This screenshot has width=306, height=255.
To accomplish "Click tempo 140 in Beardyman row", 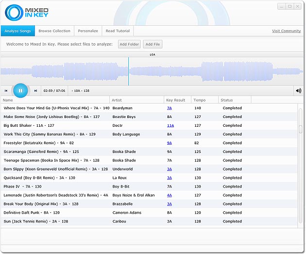I will [198, 108].
